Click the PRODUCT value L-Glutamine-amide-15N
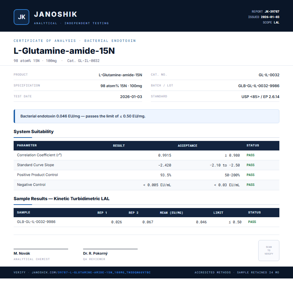This screenshot has width=293, height=288. [x=120, y=75]
